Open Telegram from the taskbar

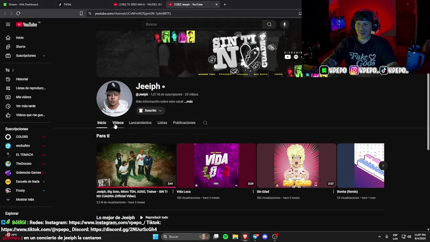click(x=255, y=237)
